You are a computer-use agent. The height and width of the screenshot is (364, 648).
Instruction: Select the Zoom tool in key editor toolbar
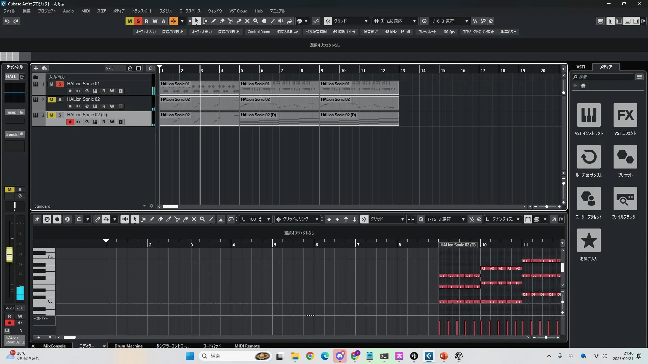click(x=202, y=219)
